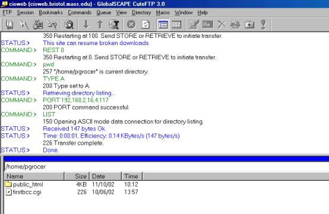This screenshot has height=214, width=329.
Task: Click the Edit file pencil icon
Action: coord(194,25)
